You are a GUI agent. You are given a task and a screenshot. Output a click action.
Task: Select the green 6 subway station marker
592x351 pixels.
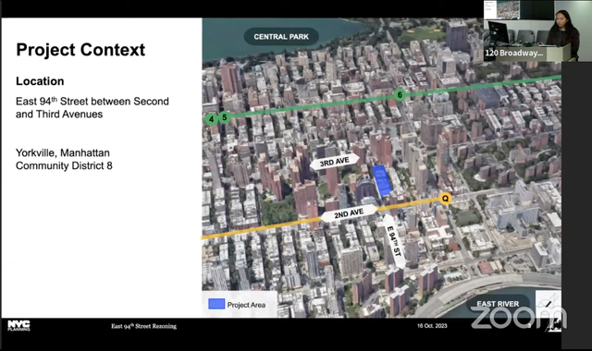400,95
